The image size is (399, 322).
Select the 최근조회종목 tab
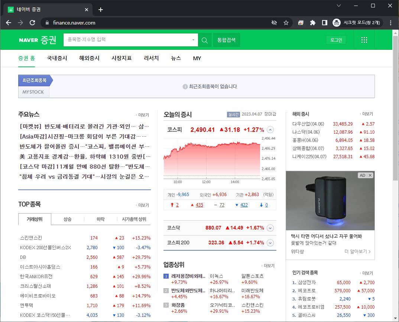pos(35,80)
